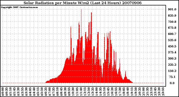
Task: Click the 600.7 y-axis label
Action: point(172,34)
